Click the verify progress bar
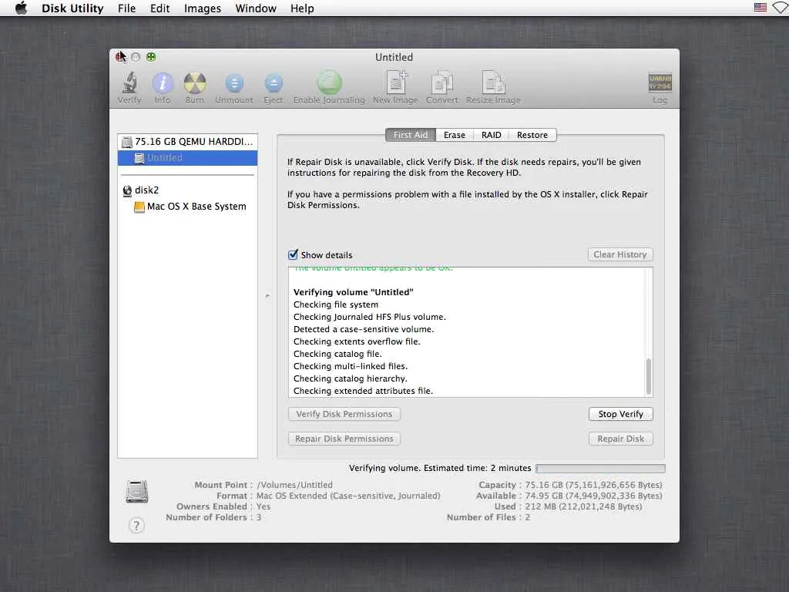The width and height of the screenshot is (789, 592). point(600,469)
